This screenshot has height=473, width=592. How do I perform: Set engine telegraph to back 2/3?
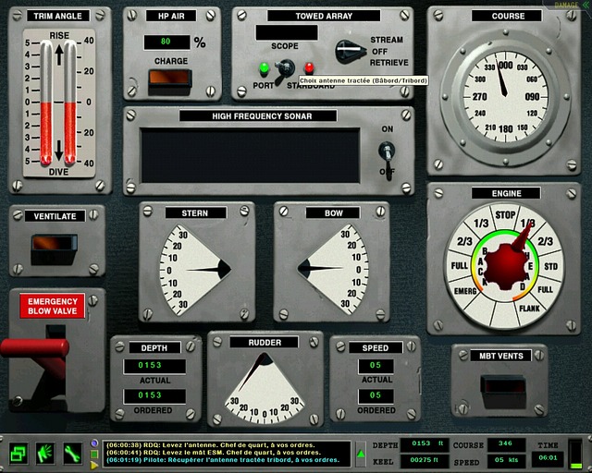tap(464, 241)
